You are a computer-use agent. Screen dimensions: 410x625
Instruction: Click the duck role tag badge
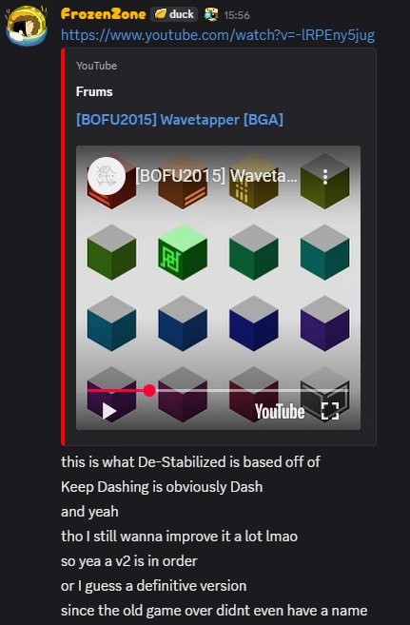point(174,14)
